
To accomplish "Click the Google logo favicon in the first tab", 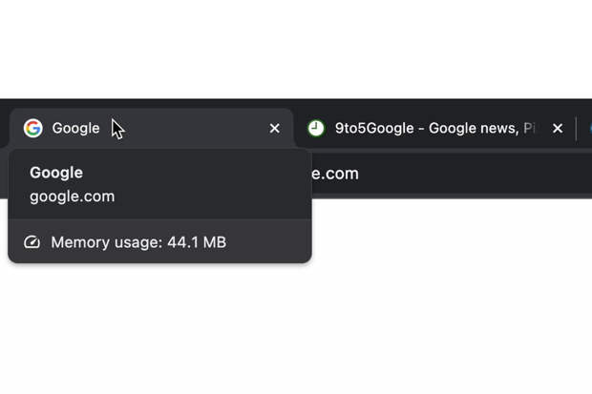I will click(33, 128).
